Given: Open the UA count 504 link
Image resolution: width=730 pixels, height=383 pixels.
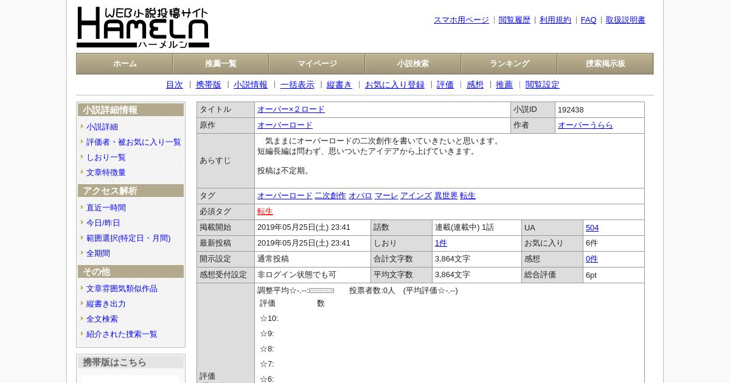Looking at the screenshot, I should coord(592,227).
